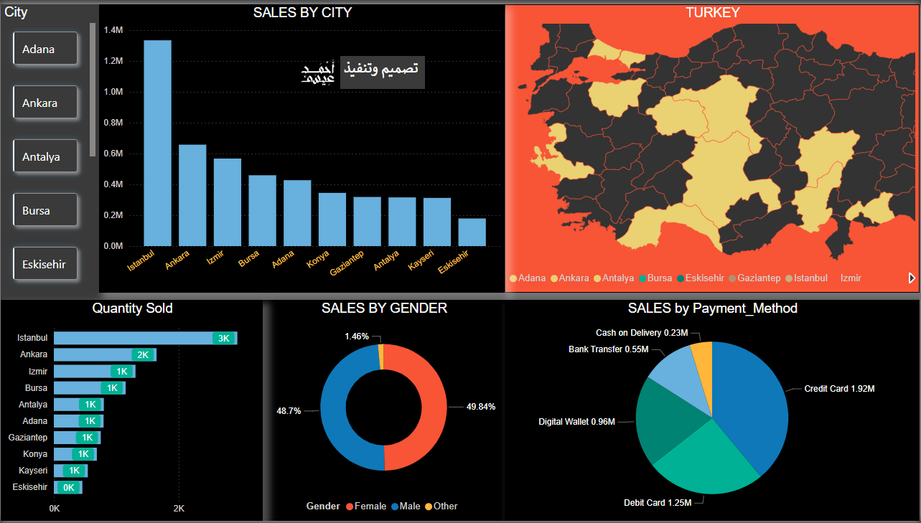Click the Other legend marker in gender chart
The image size is (921, 523).
click(x=429, y=506)
